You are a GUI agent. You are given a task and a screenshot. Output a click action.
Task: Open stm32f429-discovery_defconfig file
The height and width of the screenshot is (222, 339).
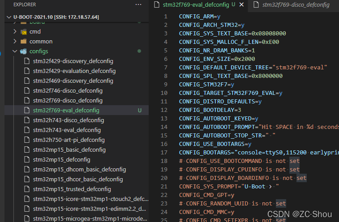point(73,61)
